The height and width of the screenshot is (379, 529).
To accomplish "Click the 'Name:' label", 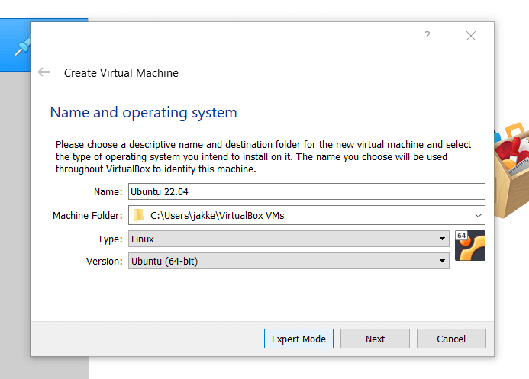I will tap(108, 191).
